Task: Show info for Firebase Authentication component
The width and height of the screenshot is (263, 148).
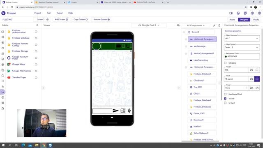Action: click(x=36, y=32)
